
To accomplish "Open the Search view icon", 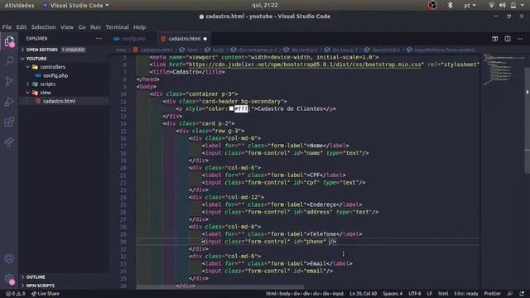I will (9, 61).
